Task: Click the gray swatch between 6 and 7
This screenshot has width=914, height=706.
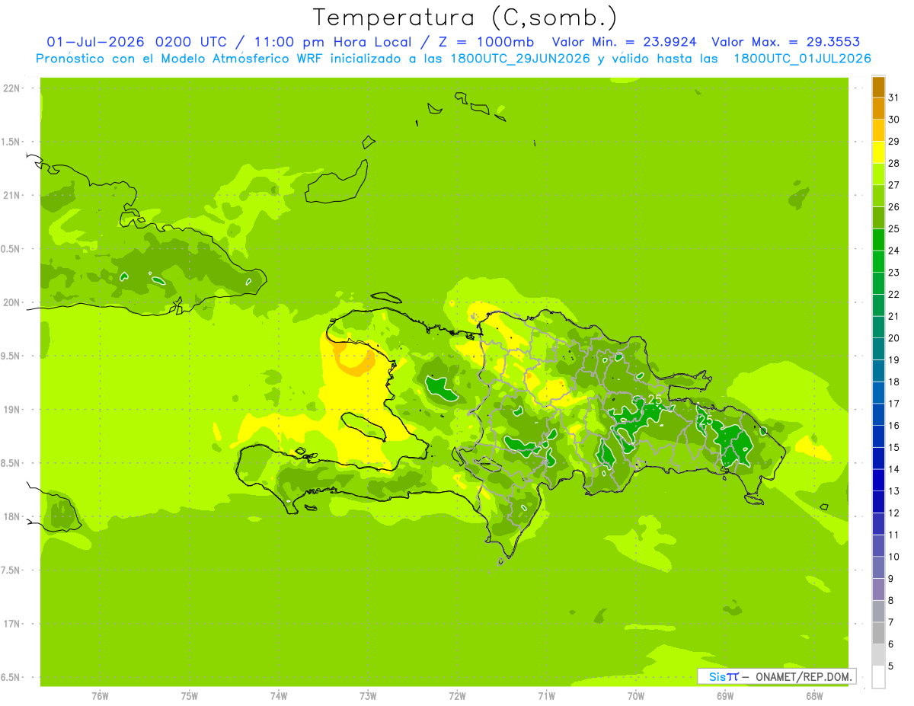Action: (878, 633)
